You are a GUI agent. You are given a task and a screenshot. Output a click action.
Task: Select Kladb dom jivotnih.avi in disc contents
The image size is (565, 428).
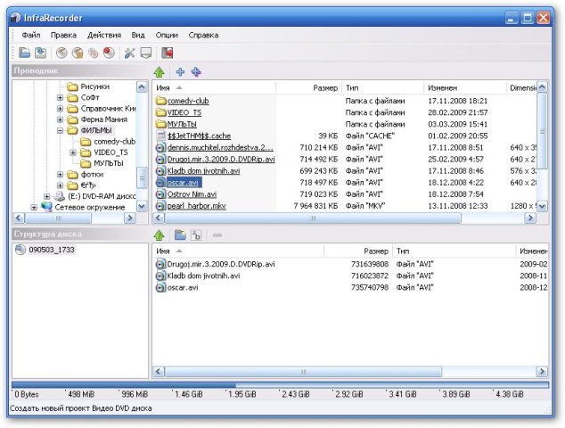click(x=203, y=276)
